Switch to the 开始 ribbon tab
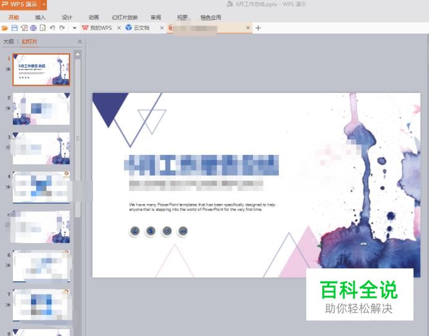 coord(14,17)
